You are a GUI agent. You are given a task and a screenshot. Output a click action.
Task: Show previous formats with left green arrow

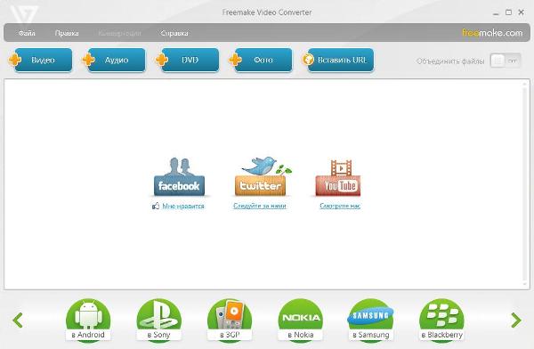point(18,320)
